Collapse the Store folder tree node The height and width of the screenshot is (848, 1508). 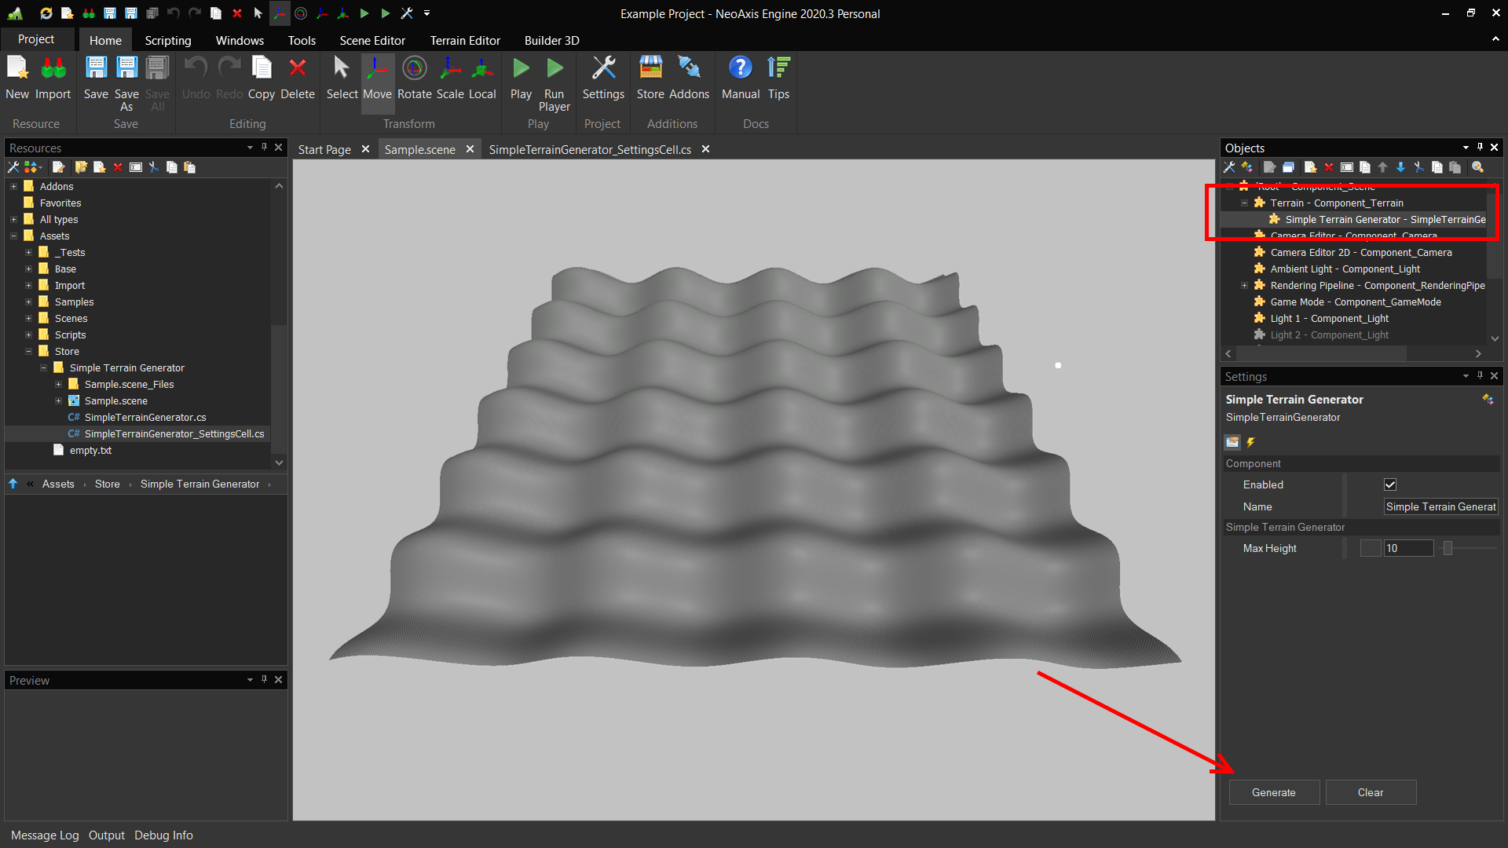tap(28, 352)
